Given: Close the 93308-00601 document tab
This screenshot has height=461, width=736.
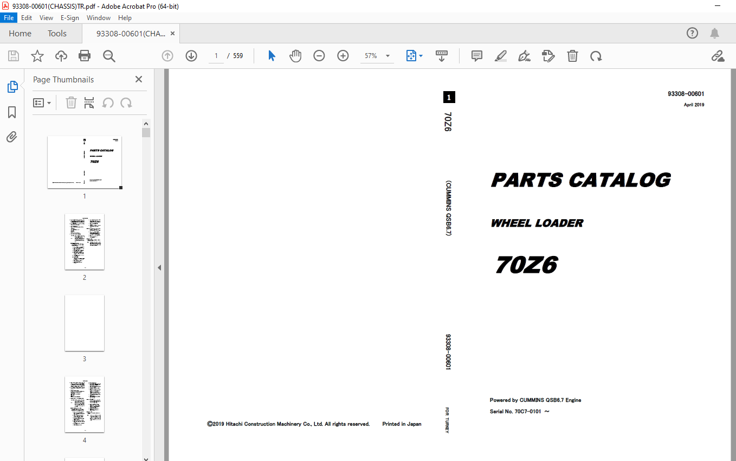Looking at the screenshot, I should [172, 33].
